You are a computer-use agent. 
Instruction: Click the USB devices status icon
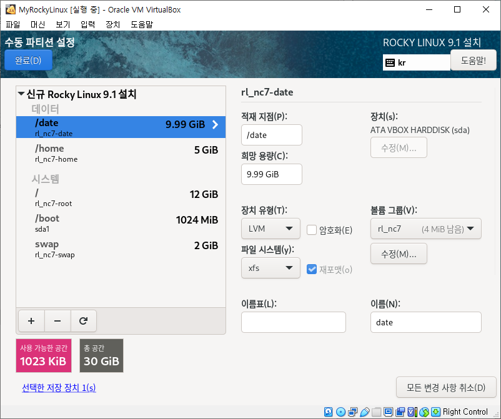click(x=365, y=412)
